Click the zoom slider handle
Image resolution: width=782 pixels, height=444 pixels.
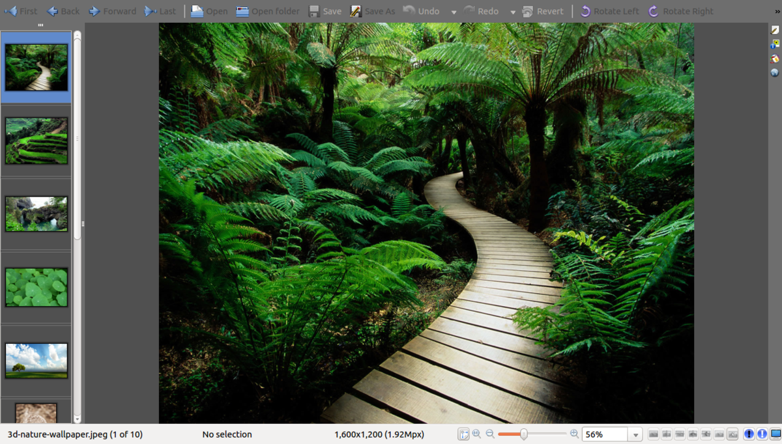coord(523,434)
